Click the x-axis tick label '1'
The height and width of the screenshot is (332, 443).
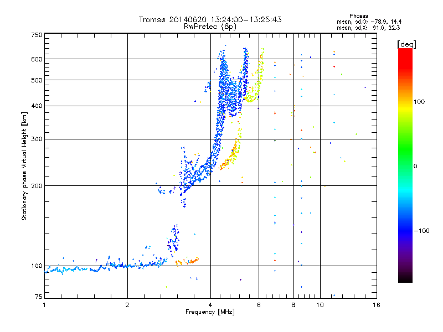coord(44,305)
